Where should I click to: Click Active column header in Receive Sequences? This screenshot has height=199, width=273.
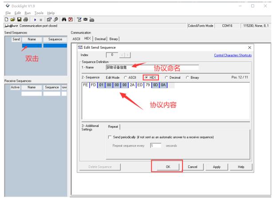[x=15, y=87]
